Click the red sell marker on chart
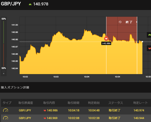This screenshot has height=122, width=151. (106, 38)
